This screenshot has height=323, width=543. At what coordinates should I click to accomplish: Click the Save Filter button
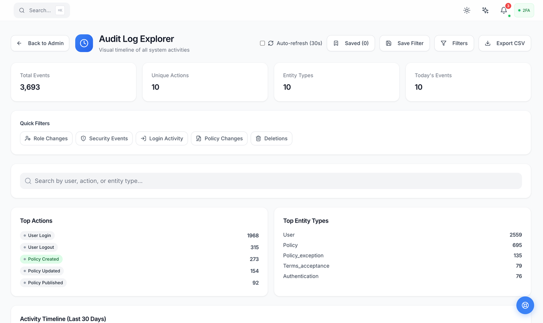[x=405, y=43]
